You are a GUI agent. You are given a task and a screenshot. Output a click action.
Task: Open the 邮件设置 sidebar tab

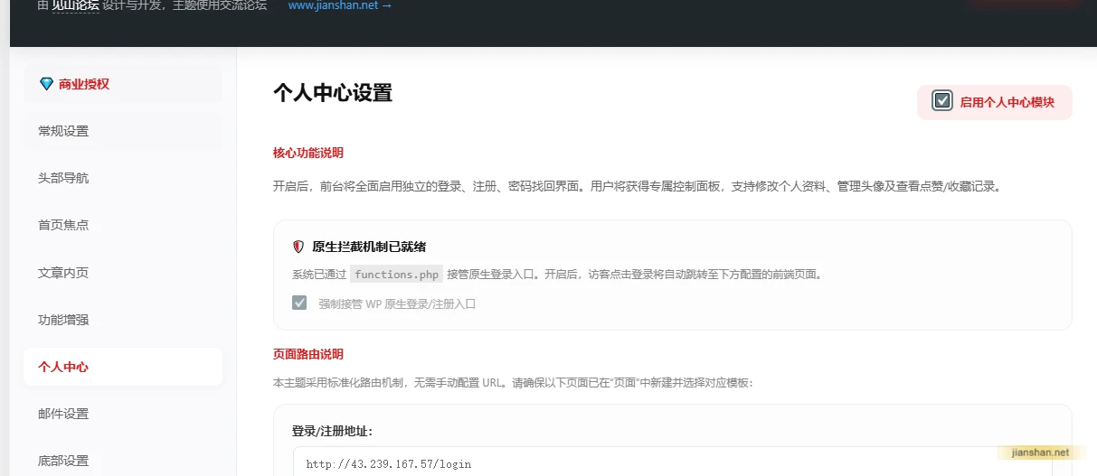[123, 414]
